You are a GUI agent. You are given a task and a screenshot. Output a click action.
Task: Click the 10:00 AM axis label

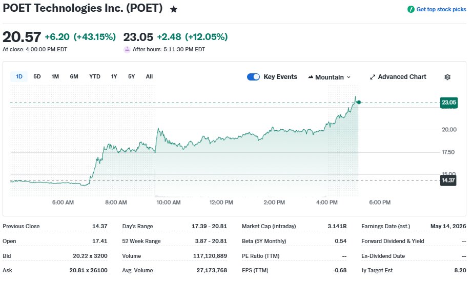pyautogui.click(x=168, y=203)
